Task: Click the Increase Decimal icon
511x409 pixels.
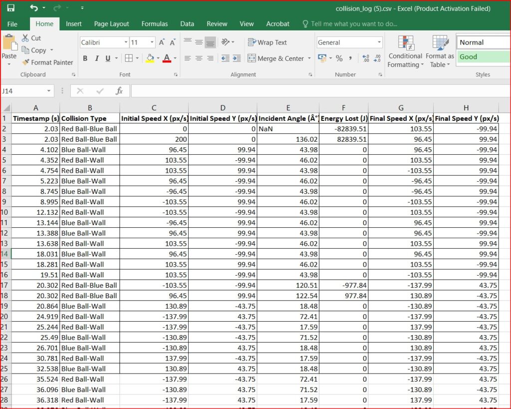Action: [x=365, y=58]
